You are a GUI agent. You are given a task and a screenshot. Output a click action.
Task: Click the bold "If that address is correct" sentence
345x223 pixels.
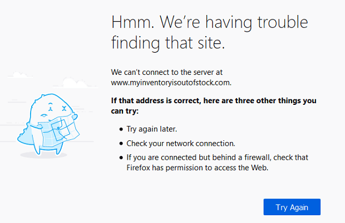(214, 106)
